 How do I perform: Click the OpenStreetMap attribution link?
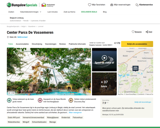pos(130,94)
